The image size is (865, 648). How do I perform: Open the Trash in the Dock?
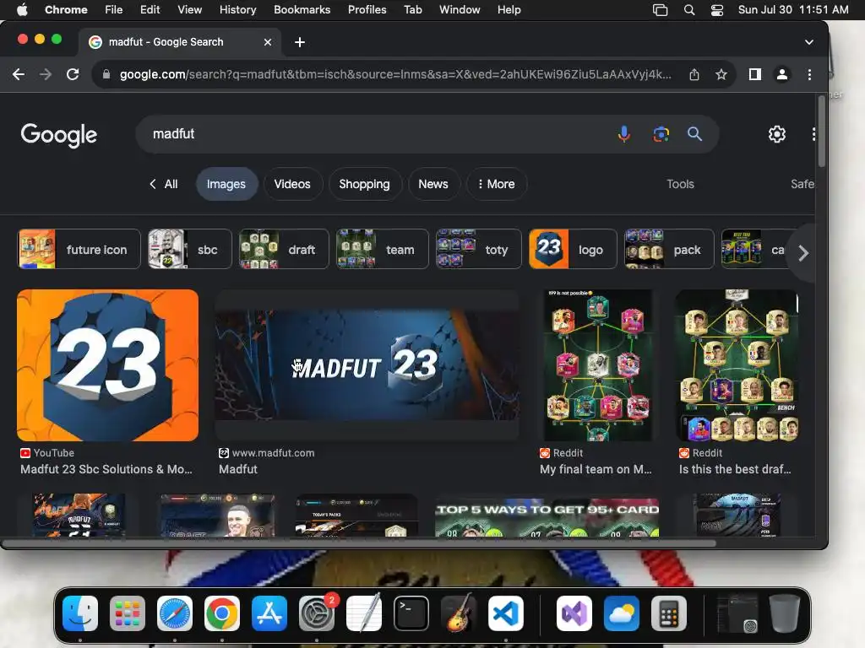click(785, 613)
